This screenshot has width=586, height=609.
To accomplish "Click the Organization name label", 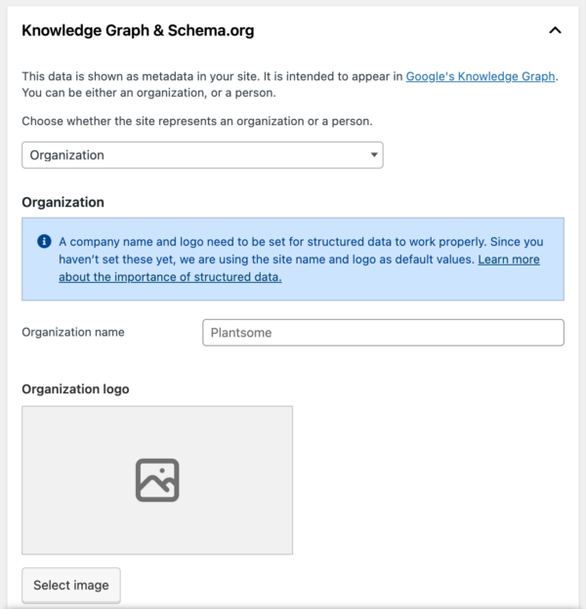I will coord(73,332).
